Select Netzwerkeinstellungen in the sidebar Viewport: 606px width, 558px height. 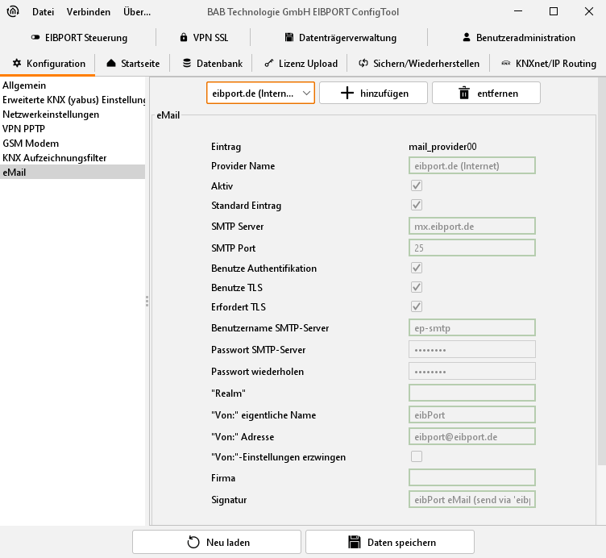click(51, 115)
